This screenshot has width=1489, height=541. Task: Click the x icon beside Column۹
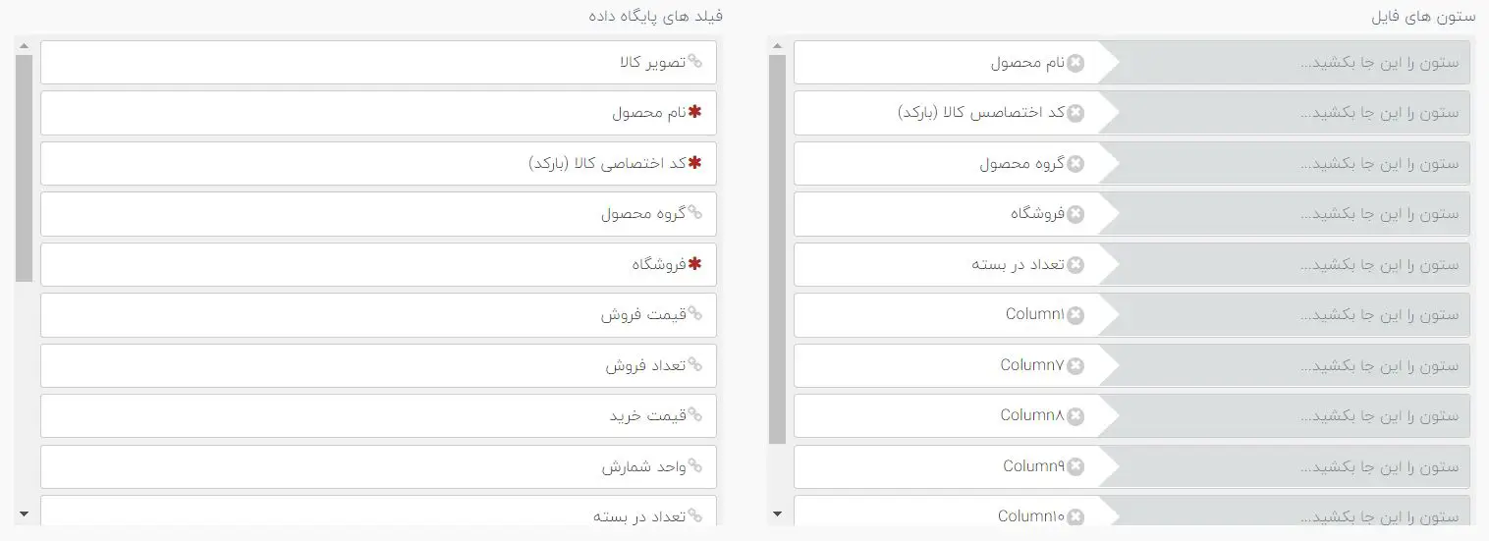1075,467
